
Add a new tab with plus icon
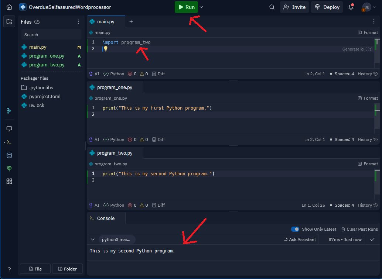pyautogui.click(x=131, y=21)
